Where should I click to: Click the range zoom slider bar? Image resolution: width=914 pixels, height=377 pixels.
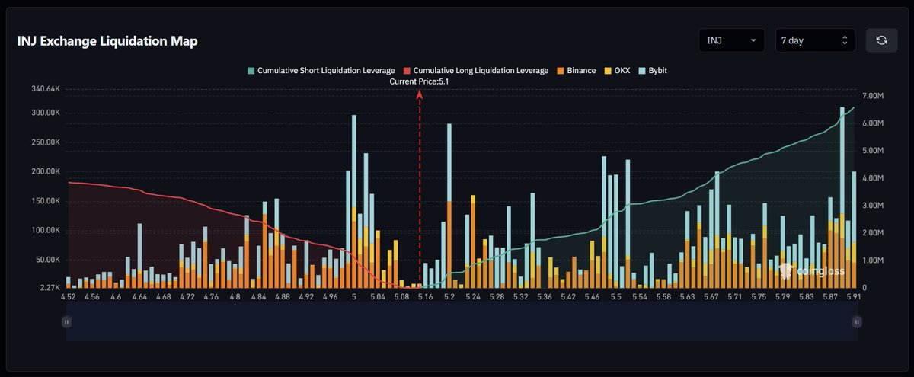click(x=462, y=322)
